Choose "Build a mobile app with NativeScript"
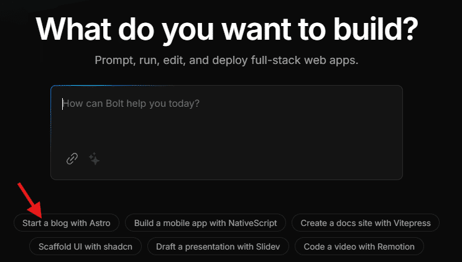Image resolution: width=462 pixels, height=262 pixels. (x=205, y=222)
